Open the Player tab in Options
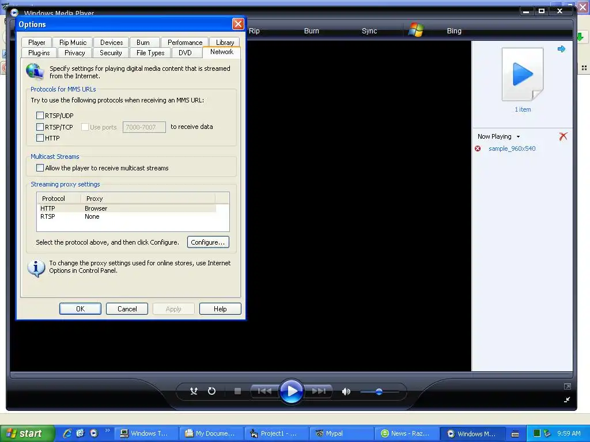This screenshot has width=590, height=442. (36, 43)
